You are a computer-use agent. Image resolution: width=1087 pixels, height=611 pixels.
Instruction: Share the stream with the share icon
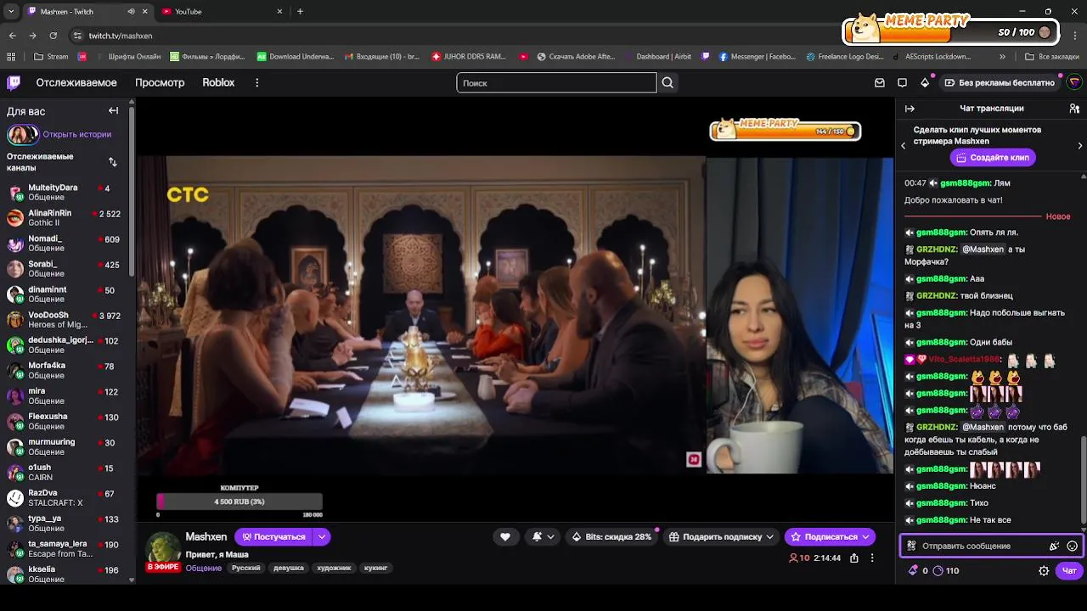point(854,558)
